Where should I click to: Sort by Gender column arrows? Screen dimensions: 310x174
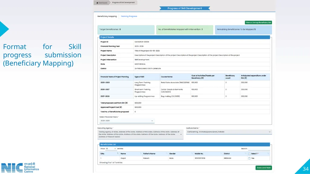[x=192, y=153]
